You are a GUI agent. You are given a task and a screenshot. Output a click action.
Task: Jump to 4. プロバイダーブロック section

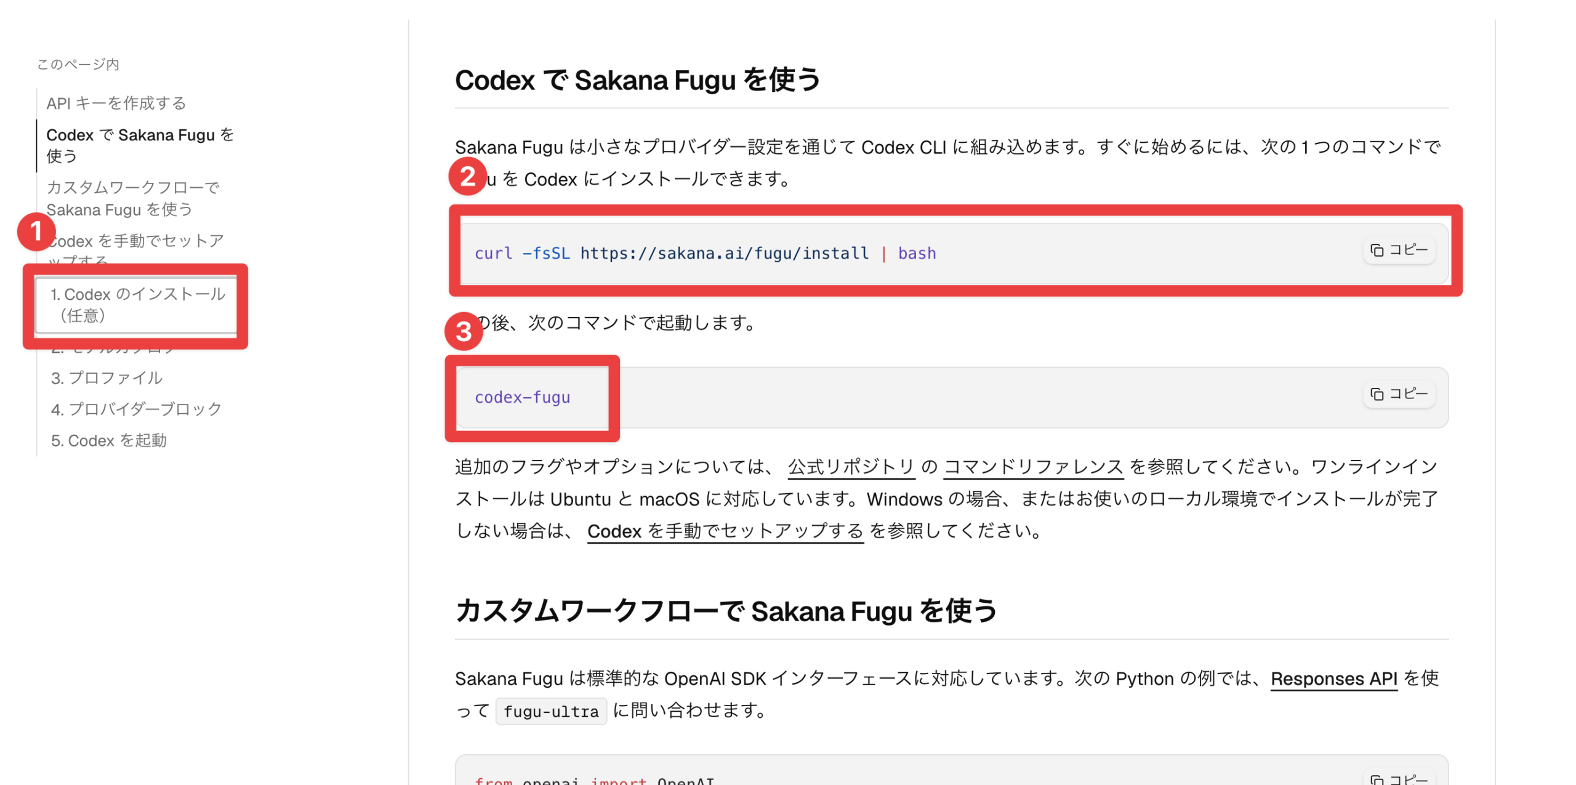(136, 409)
